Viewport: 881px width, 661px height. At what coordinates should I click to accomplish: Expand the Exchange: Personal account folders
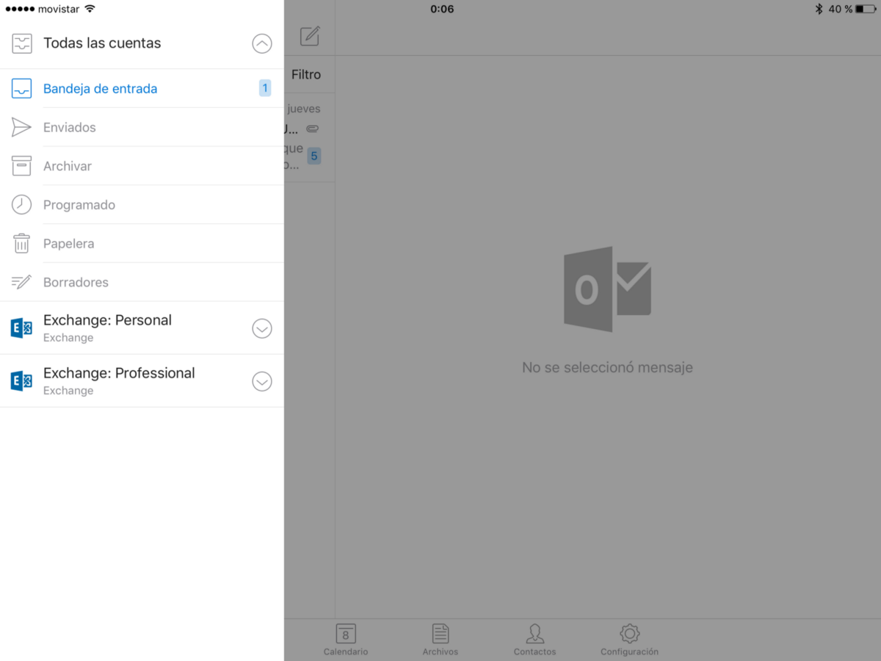[x=262, y=328]
